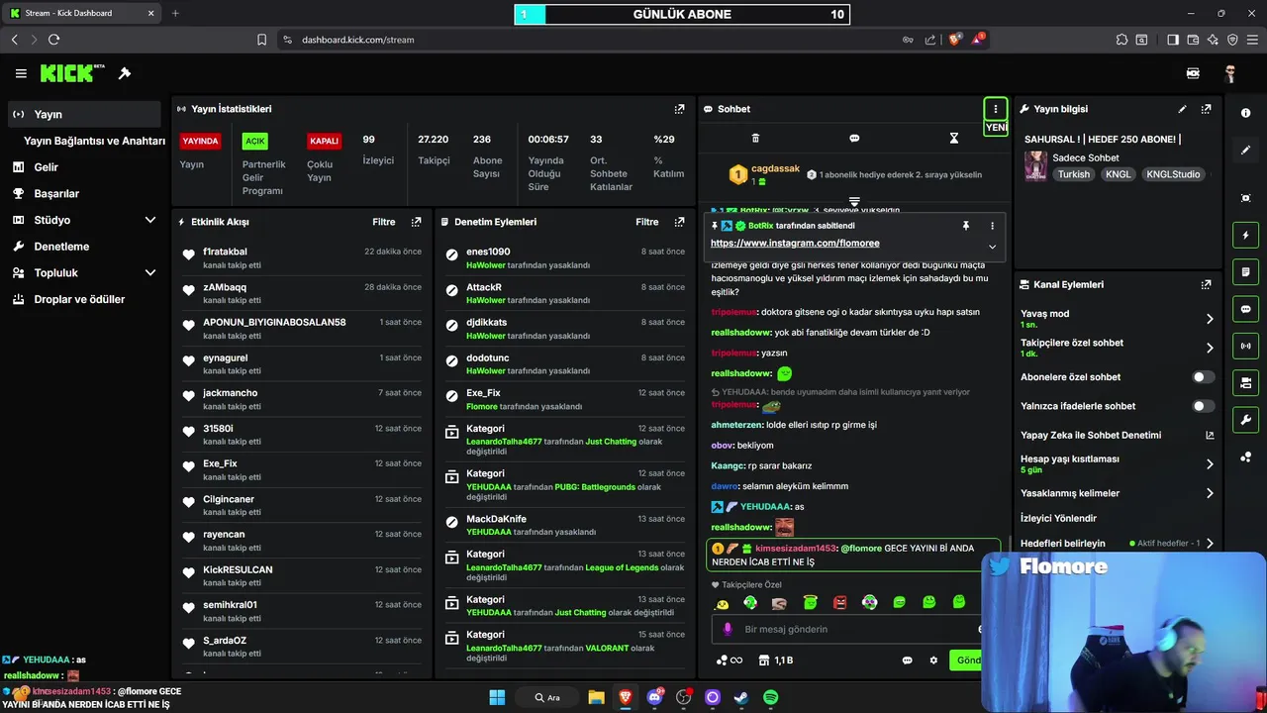This screenshot has height=713, width=1267.
Task: Click the green Gönder send button
Action: (x=966, y=661)
